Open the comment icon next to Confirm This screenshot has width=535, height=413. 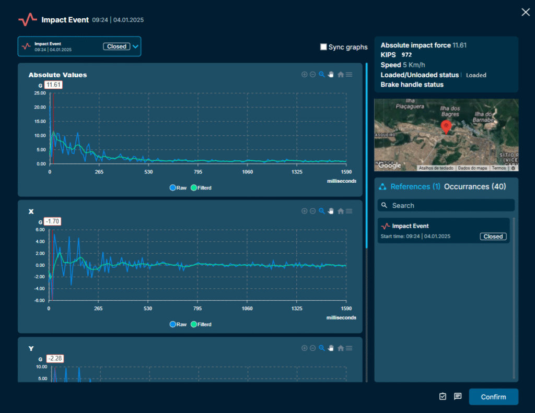[458, 396]
